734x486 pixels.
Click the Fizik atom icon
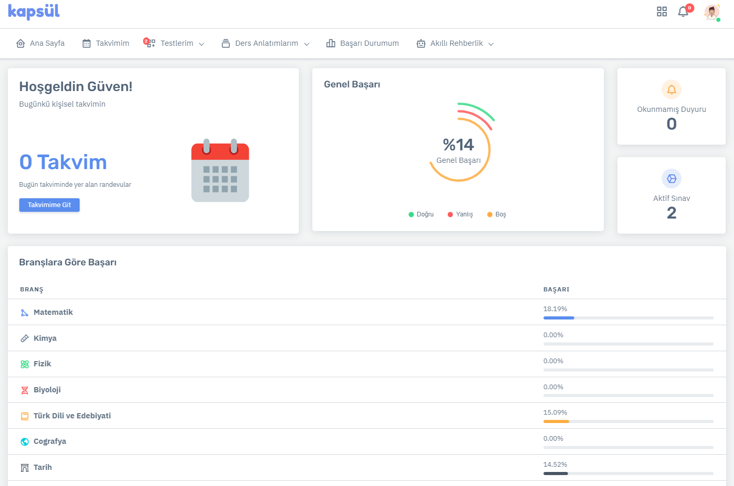24,364
